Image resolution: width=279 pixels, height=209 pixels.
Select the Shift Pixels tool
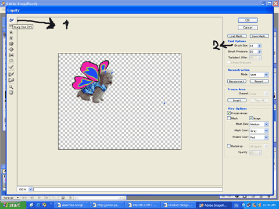pyautogui.click(x=11, y=55)
